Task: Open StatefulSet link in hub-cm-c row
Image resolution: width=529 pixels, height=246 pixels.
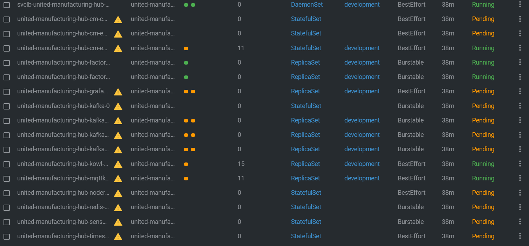Action: (x=306, y=19)
